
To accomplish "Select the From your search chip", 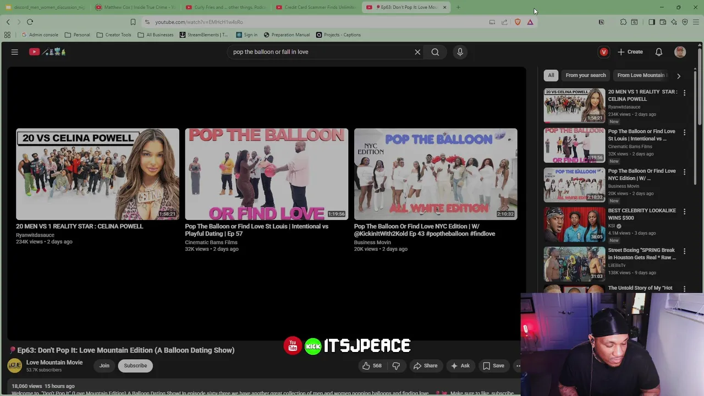I will tap(586, 75).
